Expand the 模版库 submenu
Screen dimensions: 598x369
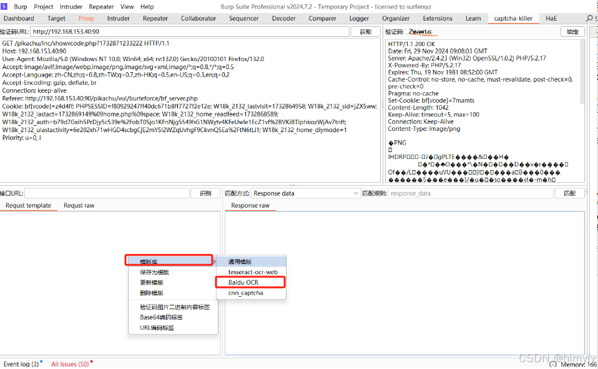coord(169,261)
